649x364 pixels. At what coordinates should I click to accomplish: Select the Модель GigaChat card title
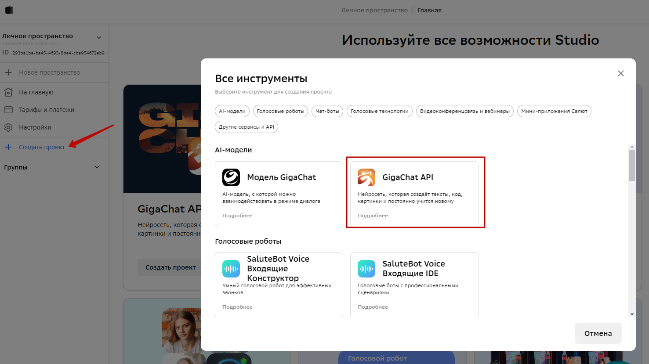coord(282,177)
